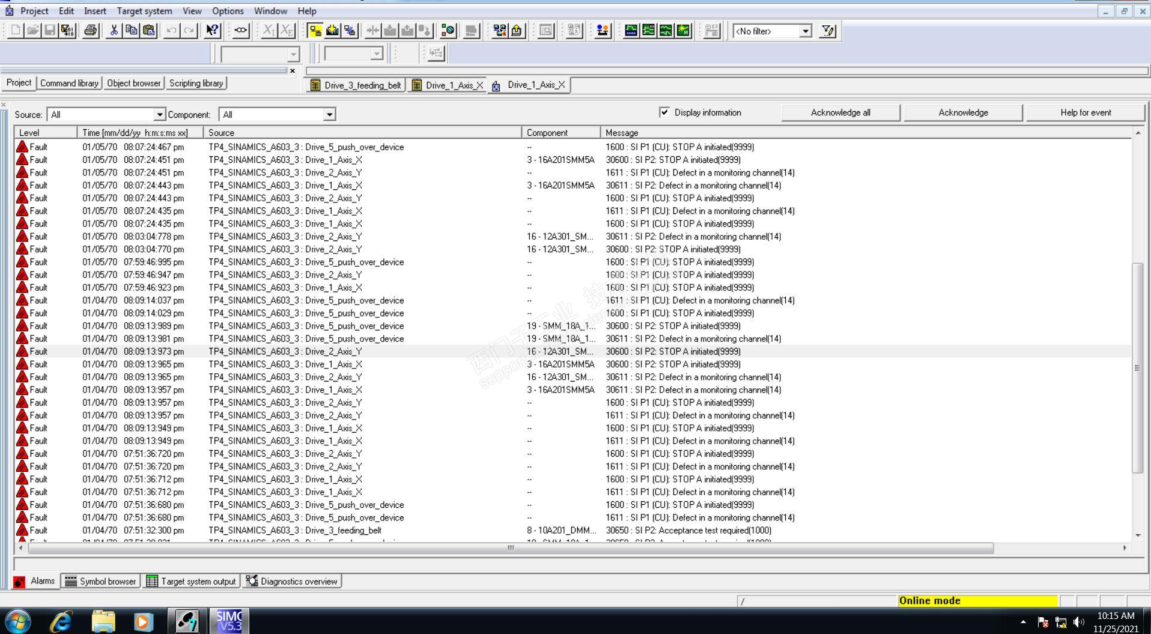This screenshot has width=1151, height=634.
Task: Open the Drive_3_feeding_belt tab
Action: point(356,85)
